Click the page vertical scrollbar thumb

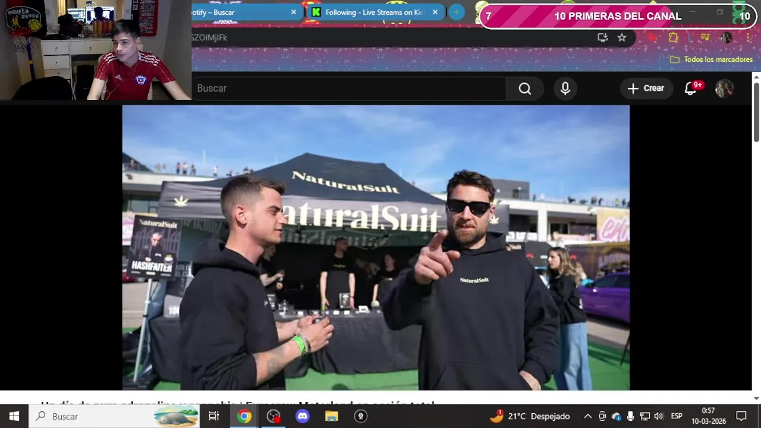756,112
